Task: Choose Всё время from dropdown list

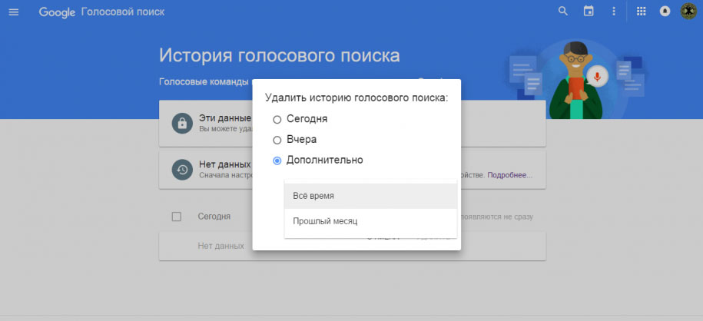Action: pyautogui.click(x=370, y=196)
